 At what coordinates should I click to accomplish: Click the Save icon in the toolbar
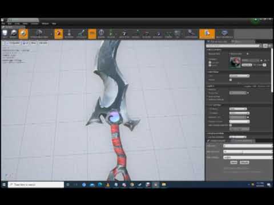tap(5, 34)
